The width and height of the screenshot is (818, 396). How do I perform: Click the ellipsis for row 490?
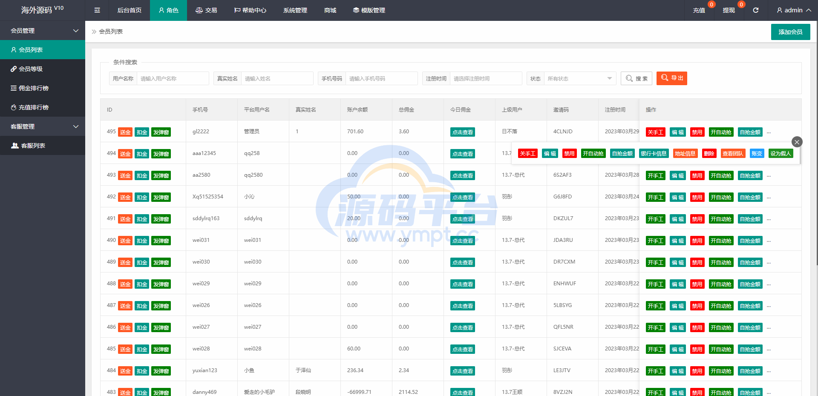pos(769,241)
